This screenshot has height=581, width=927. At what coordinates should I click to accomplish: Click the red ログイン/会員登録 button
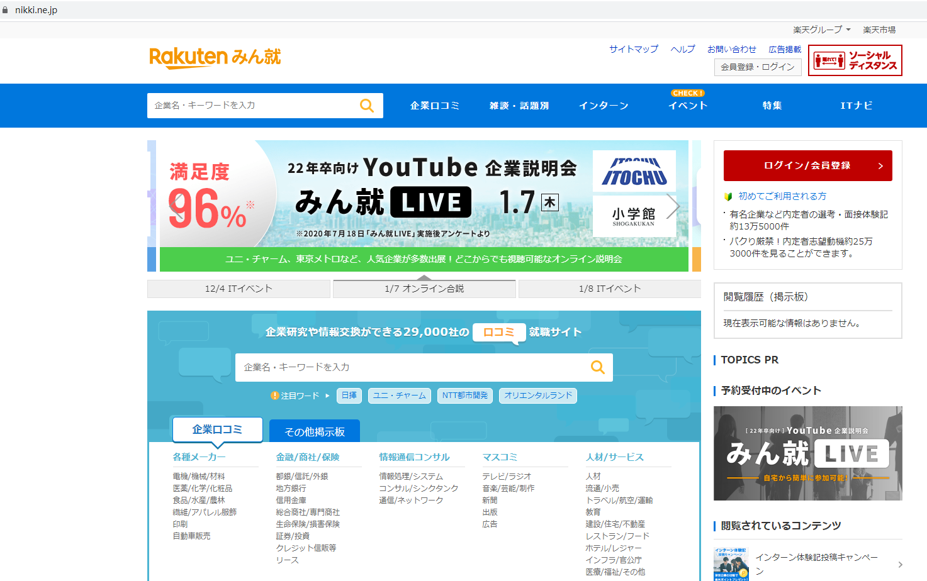(x=808, y=165)
